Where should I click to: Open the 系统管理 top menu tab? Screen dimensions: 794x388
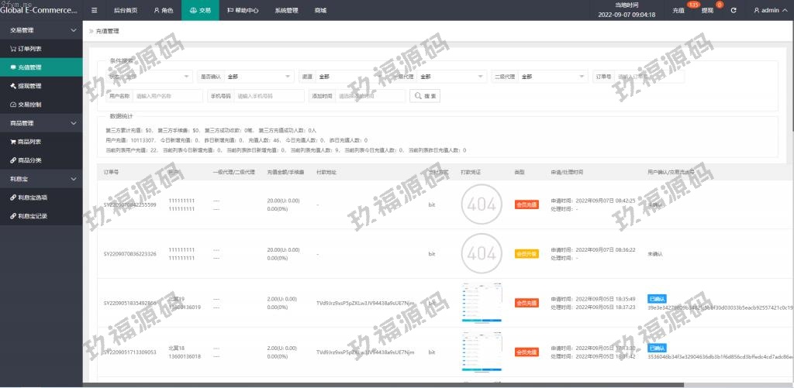pos(286,11)
